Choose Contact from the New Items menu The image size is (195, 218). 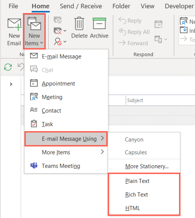66,111
